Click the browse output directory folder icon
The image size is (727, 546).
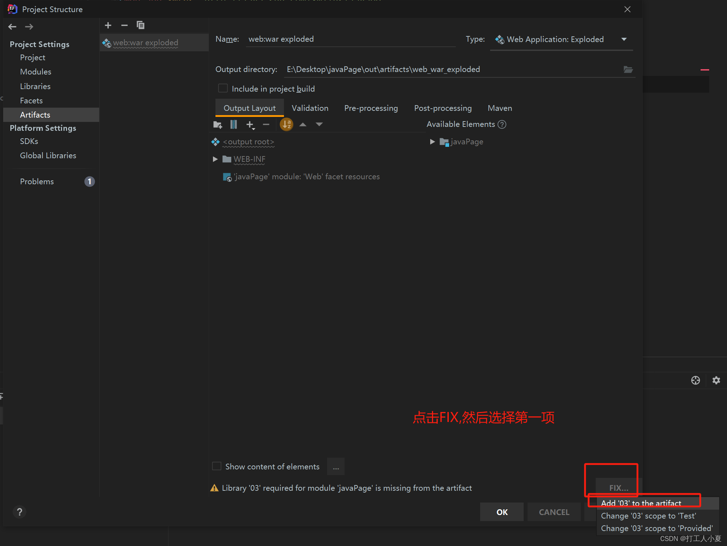(628, 69)
